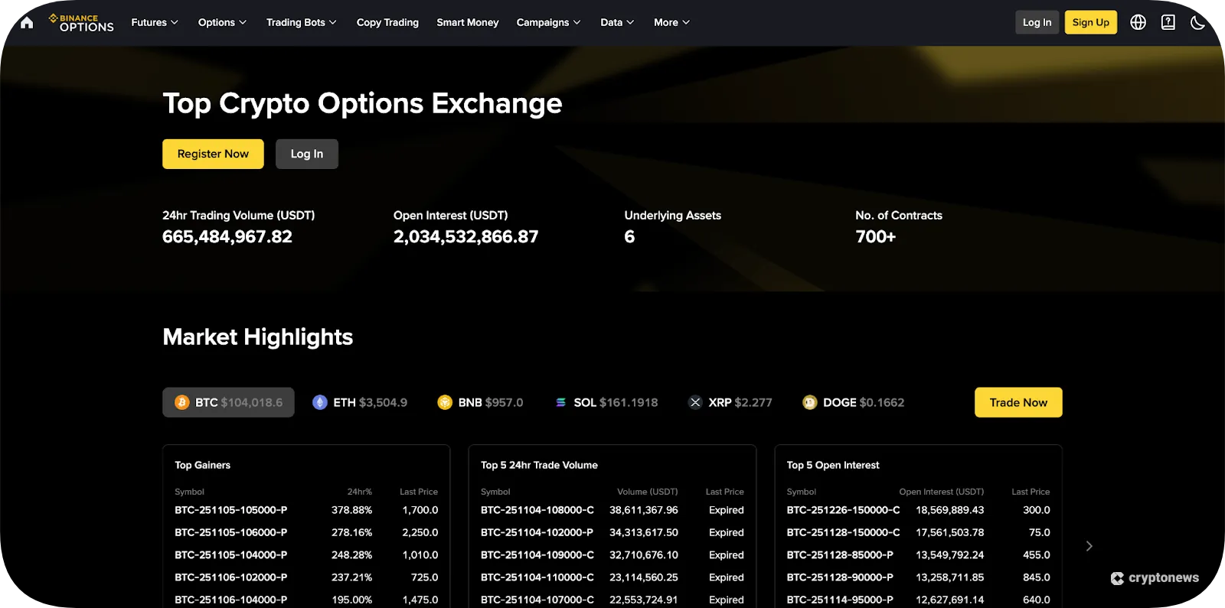Image resolution: width=1225 pixels, height=608 pixels.
Task: Open the language globe icon
Action: point(1138,22)
